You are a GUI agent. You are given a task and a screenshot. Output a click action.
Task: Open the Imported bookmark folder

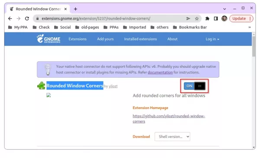(134, 27)
